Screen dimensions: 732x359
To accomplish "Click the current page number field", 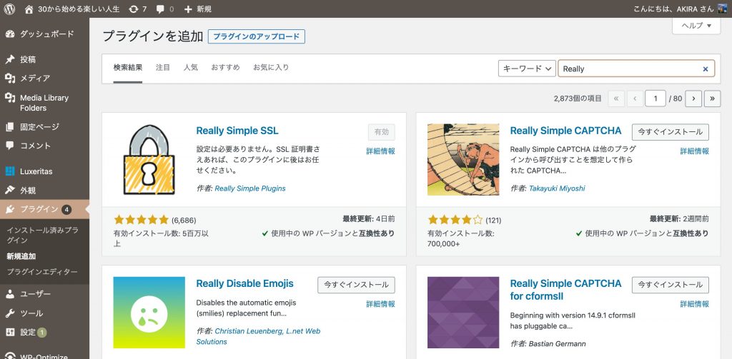I will click(656, 98).
